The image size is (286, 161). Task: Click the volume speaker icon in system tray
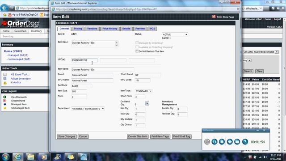tap(265, 157)
